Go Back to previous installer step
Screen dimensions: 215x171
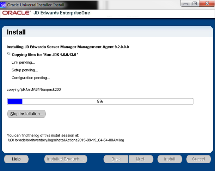tap(116, 159)
